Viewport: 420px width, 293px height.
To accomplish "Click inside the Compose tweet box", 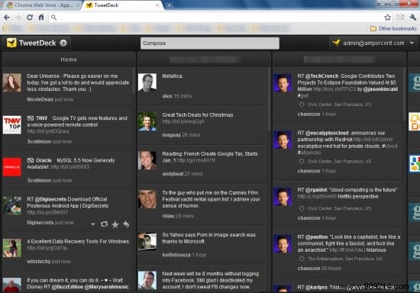I will tap(210, 43).
